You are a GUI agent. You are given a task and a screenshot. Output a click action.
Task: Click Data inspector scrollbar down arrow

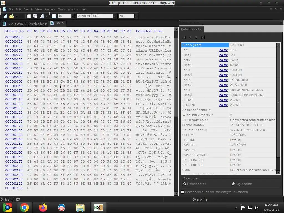278,173
